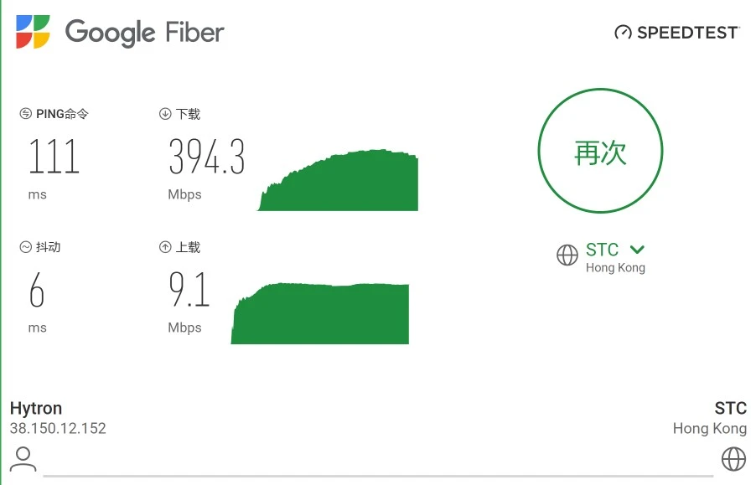Click the Hytron provider name
Screen dimensions: 756x485
click(36, 409)
